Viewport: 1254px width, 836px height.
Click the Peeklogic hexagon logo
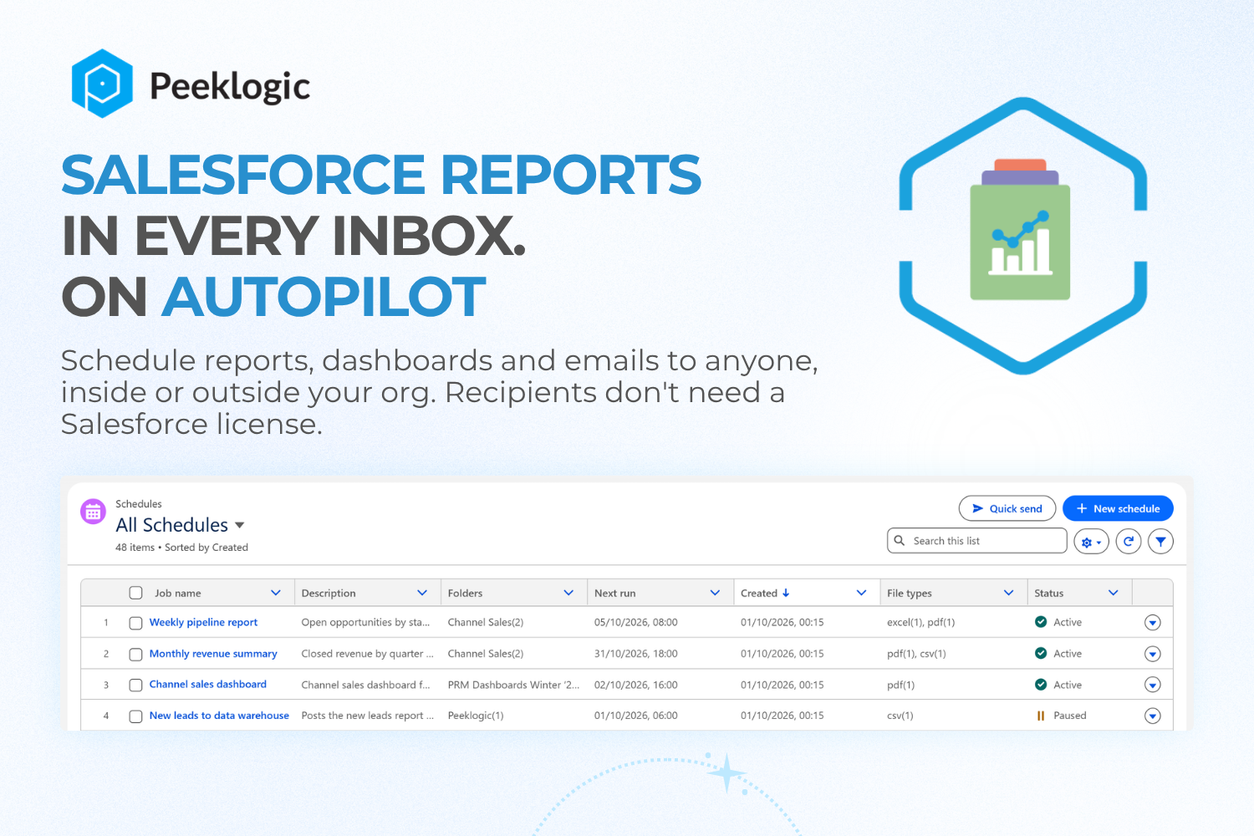(102, 84)
